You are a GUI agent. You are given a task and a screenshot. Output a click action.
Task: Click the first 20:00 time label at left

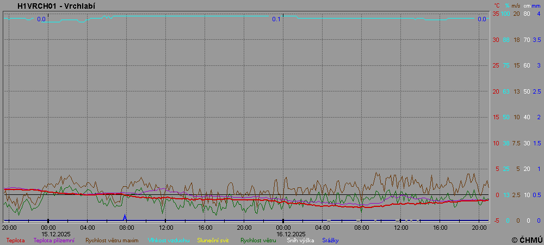click(x=9, y=228)
